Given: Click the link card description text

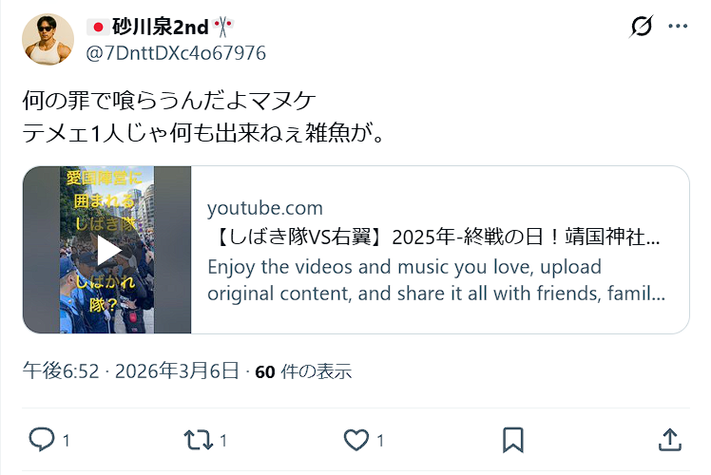Looking at the screenshot, I should coord(436,280).
